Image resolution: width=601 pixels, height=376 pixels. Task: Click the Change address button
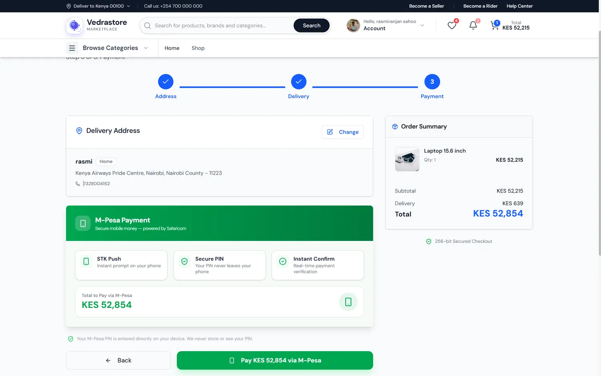click(343, 132)
